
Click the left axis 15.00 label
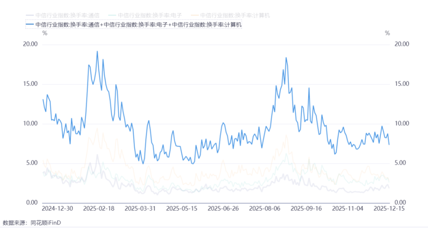[x=30, y=84]
